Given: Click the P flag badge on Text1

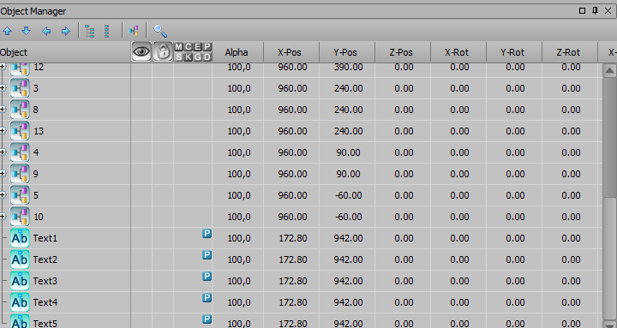Looking at the screenshot, I should 207,234.
